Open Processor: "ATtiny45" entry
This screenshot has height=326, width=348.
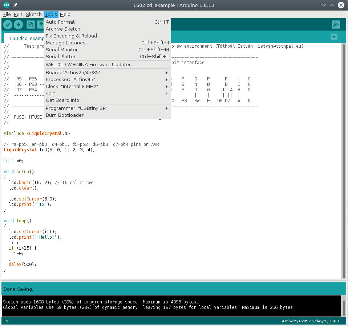coord(108,80)
